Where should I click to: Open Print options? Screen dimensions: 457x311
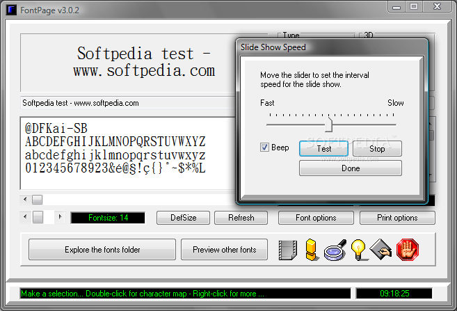[x=397, y=218]
